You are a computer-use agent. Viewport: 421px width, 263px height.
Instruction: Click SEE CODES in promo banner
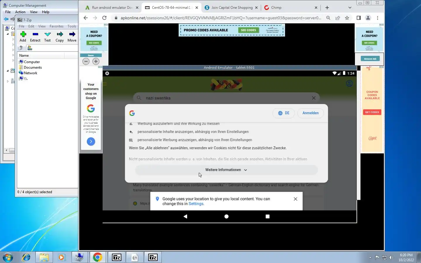point(249,30)
